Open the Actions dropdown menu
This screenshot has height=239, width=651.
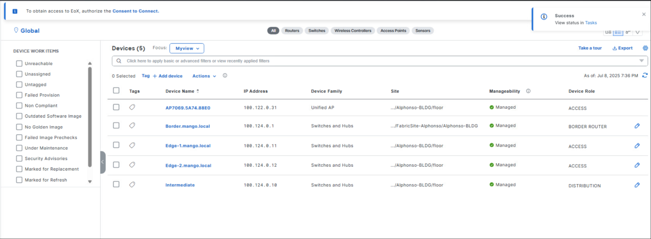(204, 76)
